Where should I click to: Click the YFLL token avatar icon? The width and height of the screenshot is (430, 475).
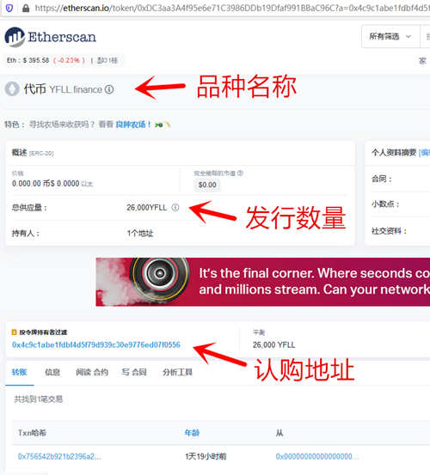(x=12, y=89)
